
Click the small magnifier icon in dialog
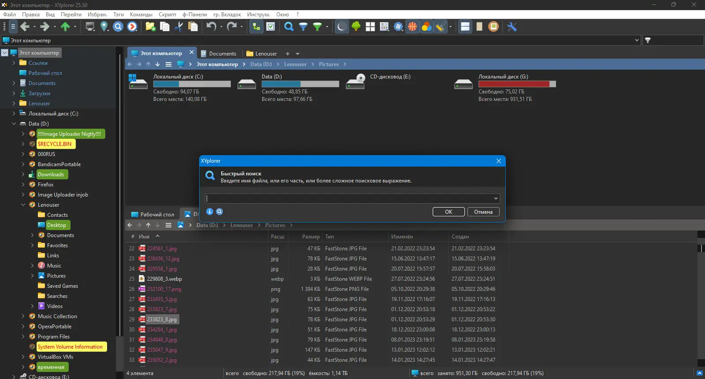pos(219,212)
